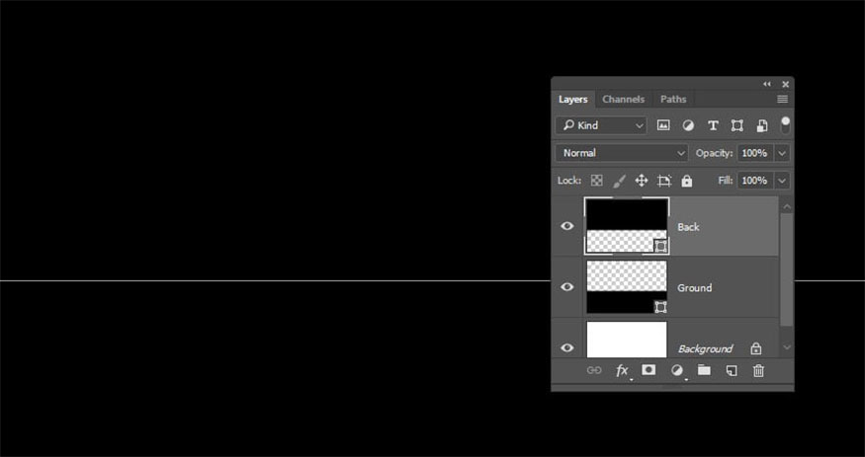Select the Ground layer thumbnail
Viewport: 865px width, 457px height.
coord(627,287)
